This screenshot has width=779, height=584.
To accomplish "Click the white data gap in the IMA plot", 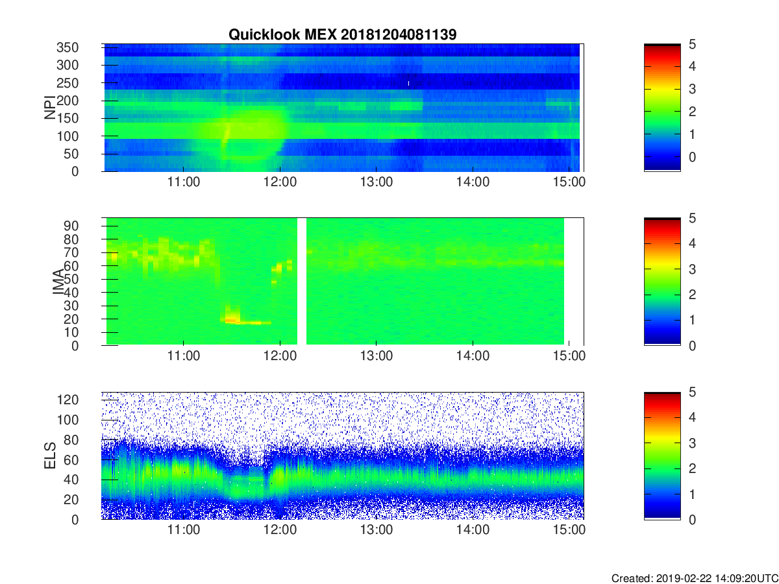I will pos(302,282).
